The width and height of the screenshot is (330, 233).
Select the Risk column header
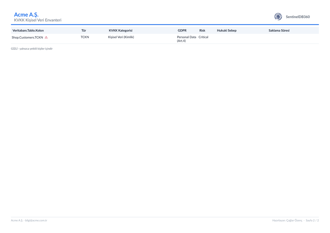click(x=202, y=30)
